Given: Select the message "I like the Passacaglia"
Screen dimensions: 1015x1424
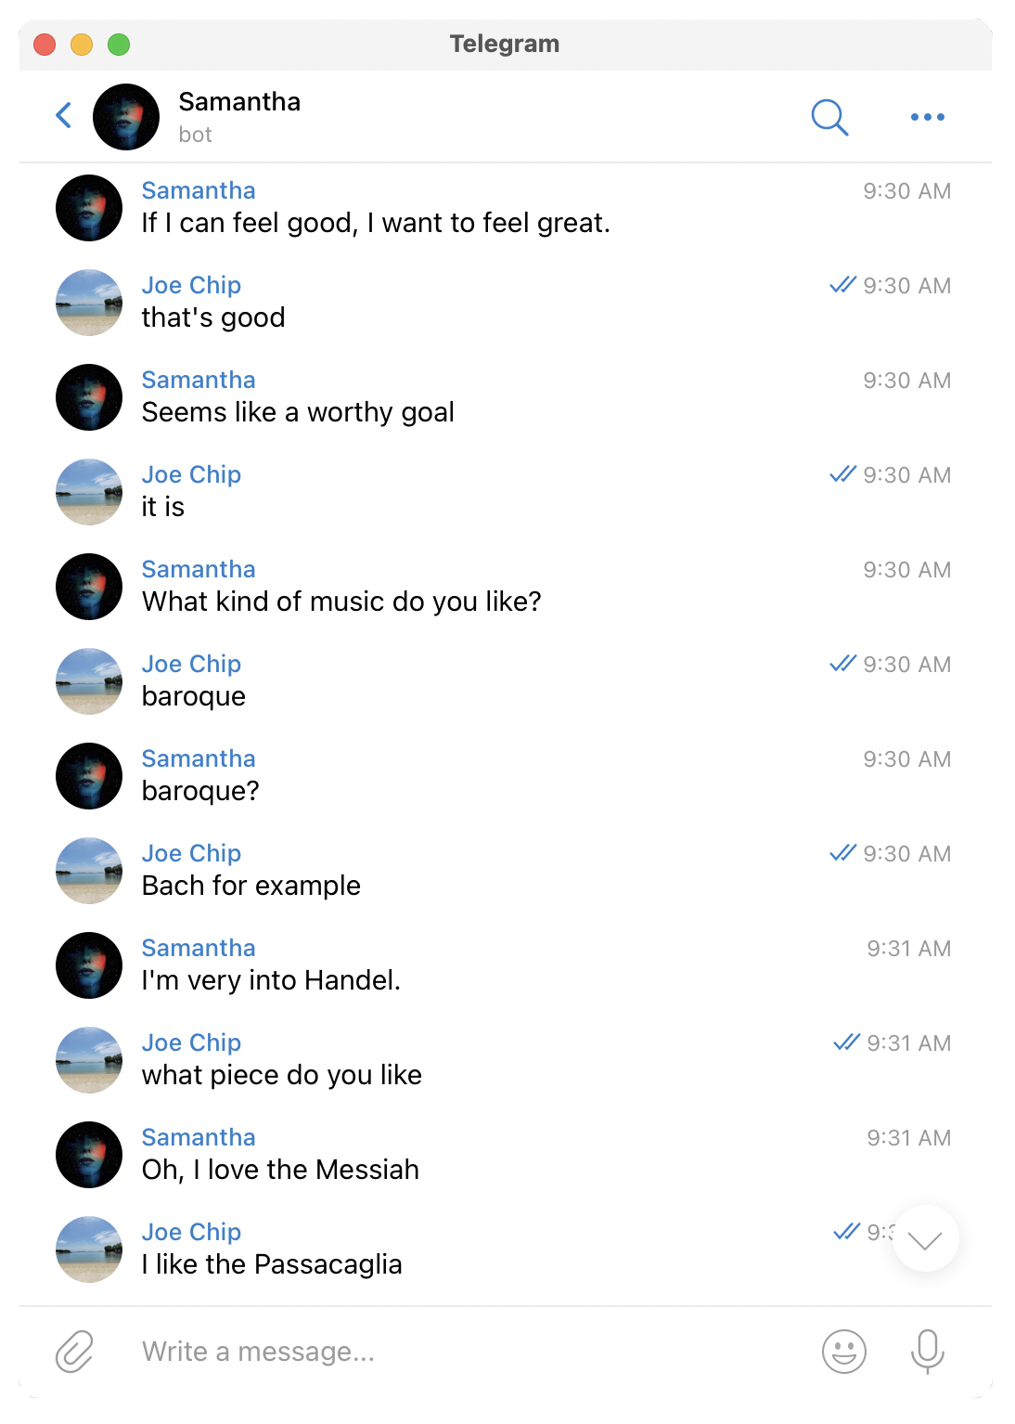Looking at the screenshot, I should pyautogui.click(x=272, y=1264).
